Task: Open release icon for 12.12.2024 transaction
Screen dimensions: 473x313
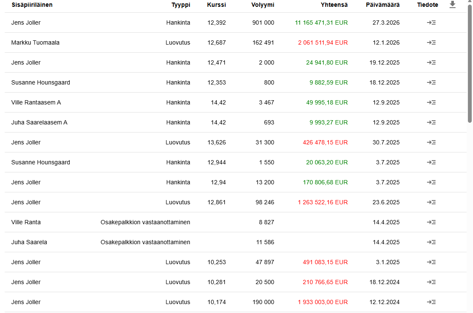Action: click(431, 302)
